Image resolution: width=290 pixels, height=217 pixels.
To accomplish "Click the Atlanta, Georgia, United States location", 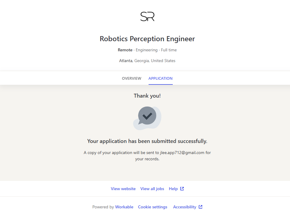I will [x=147, y=61].
